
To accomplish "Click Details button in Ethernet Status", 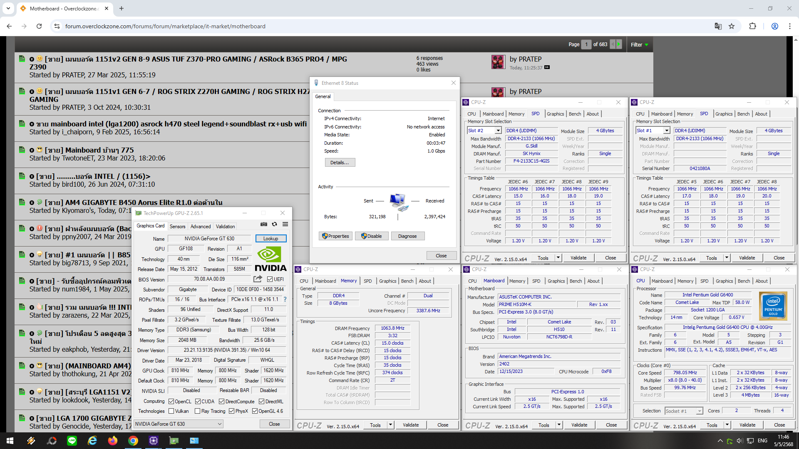I will click(340, 163).
